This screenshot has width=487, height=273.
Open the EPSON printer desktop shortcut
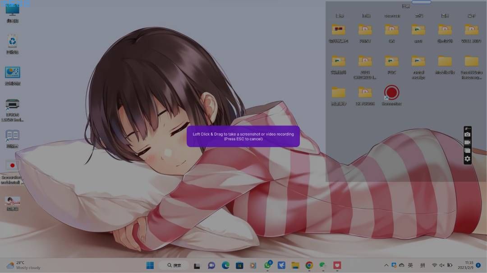pos(13,110)
